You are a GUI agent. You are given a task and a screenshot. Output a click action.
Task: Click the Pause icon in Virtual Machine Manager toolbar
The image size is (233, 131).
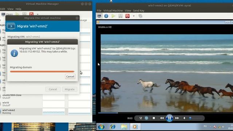click(24, 14)
